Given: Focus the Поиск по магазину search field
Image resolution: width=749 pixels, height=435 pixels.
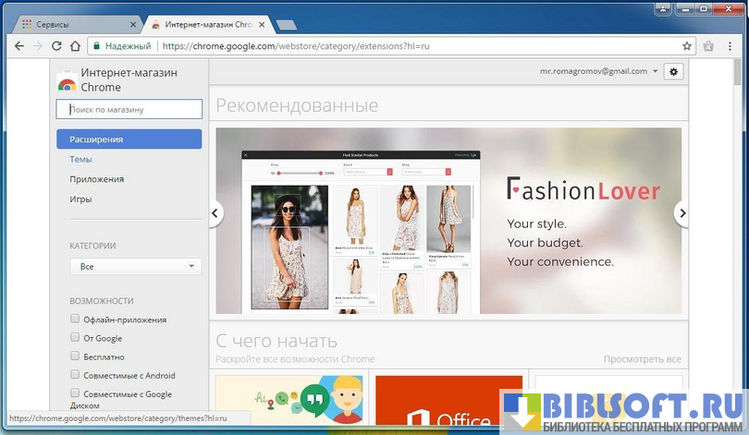Looking at the screenshot, I should 129,110.
